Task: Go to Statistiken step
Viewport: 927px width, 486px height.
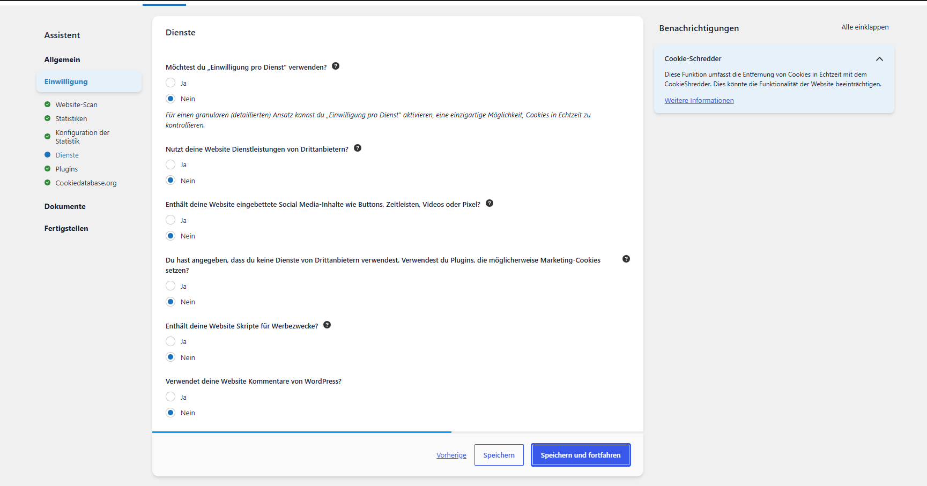Action: [71, 118]
